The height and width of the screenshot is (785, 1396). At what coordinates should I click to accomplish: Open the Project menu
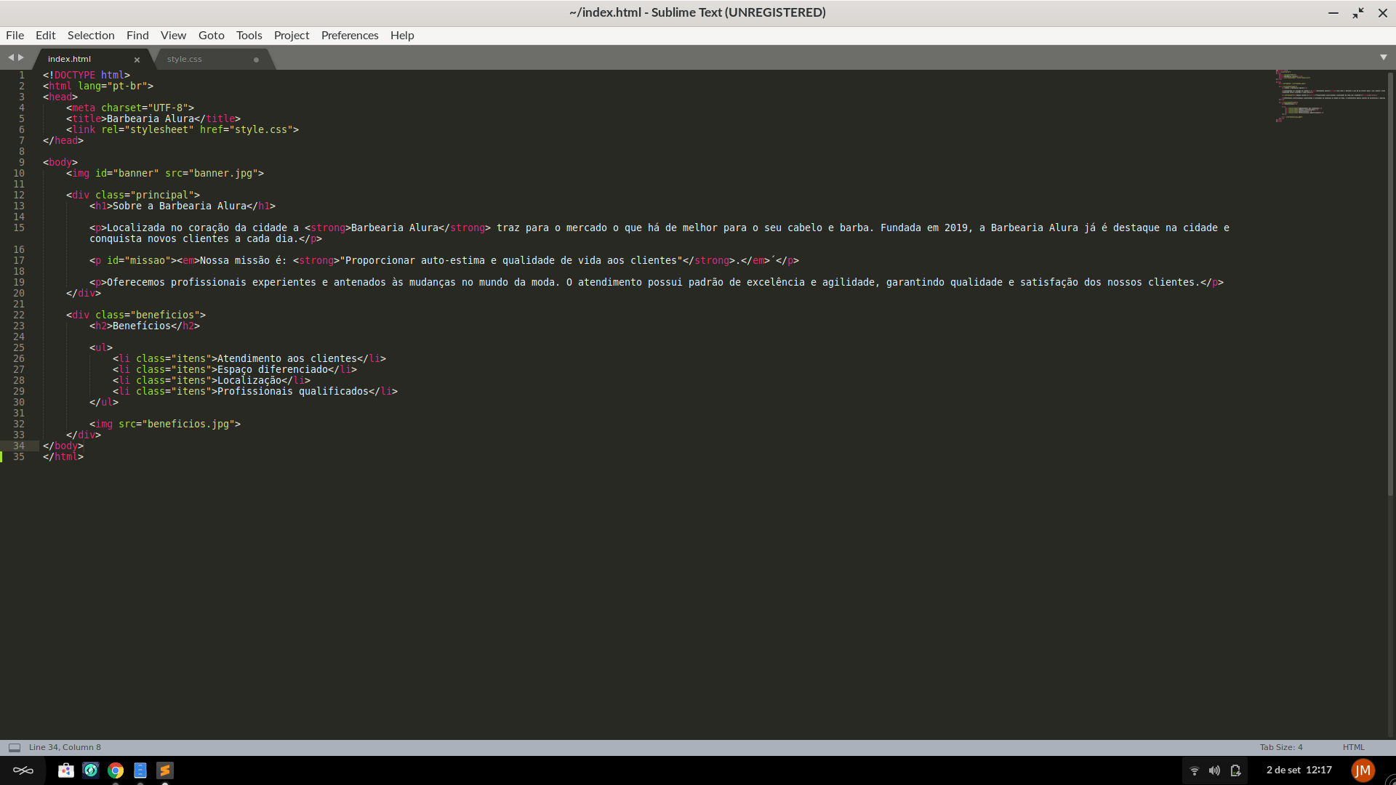click(292, 35)
